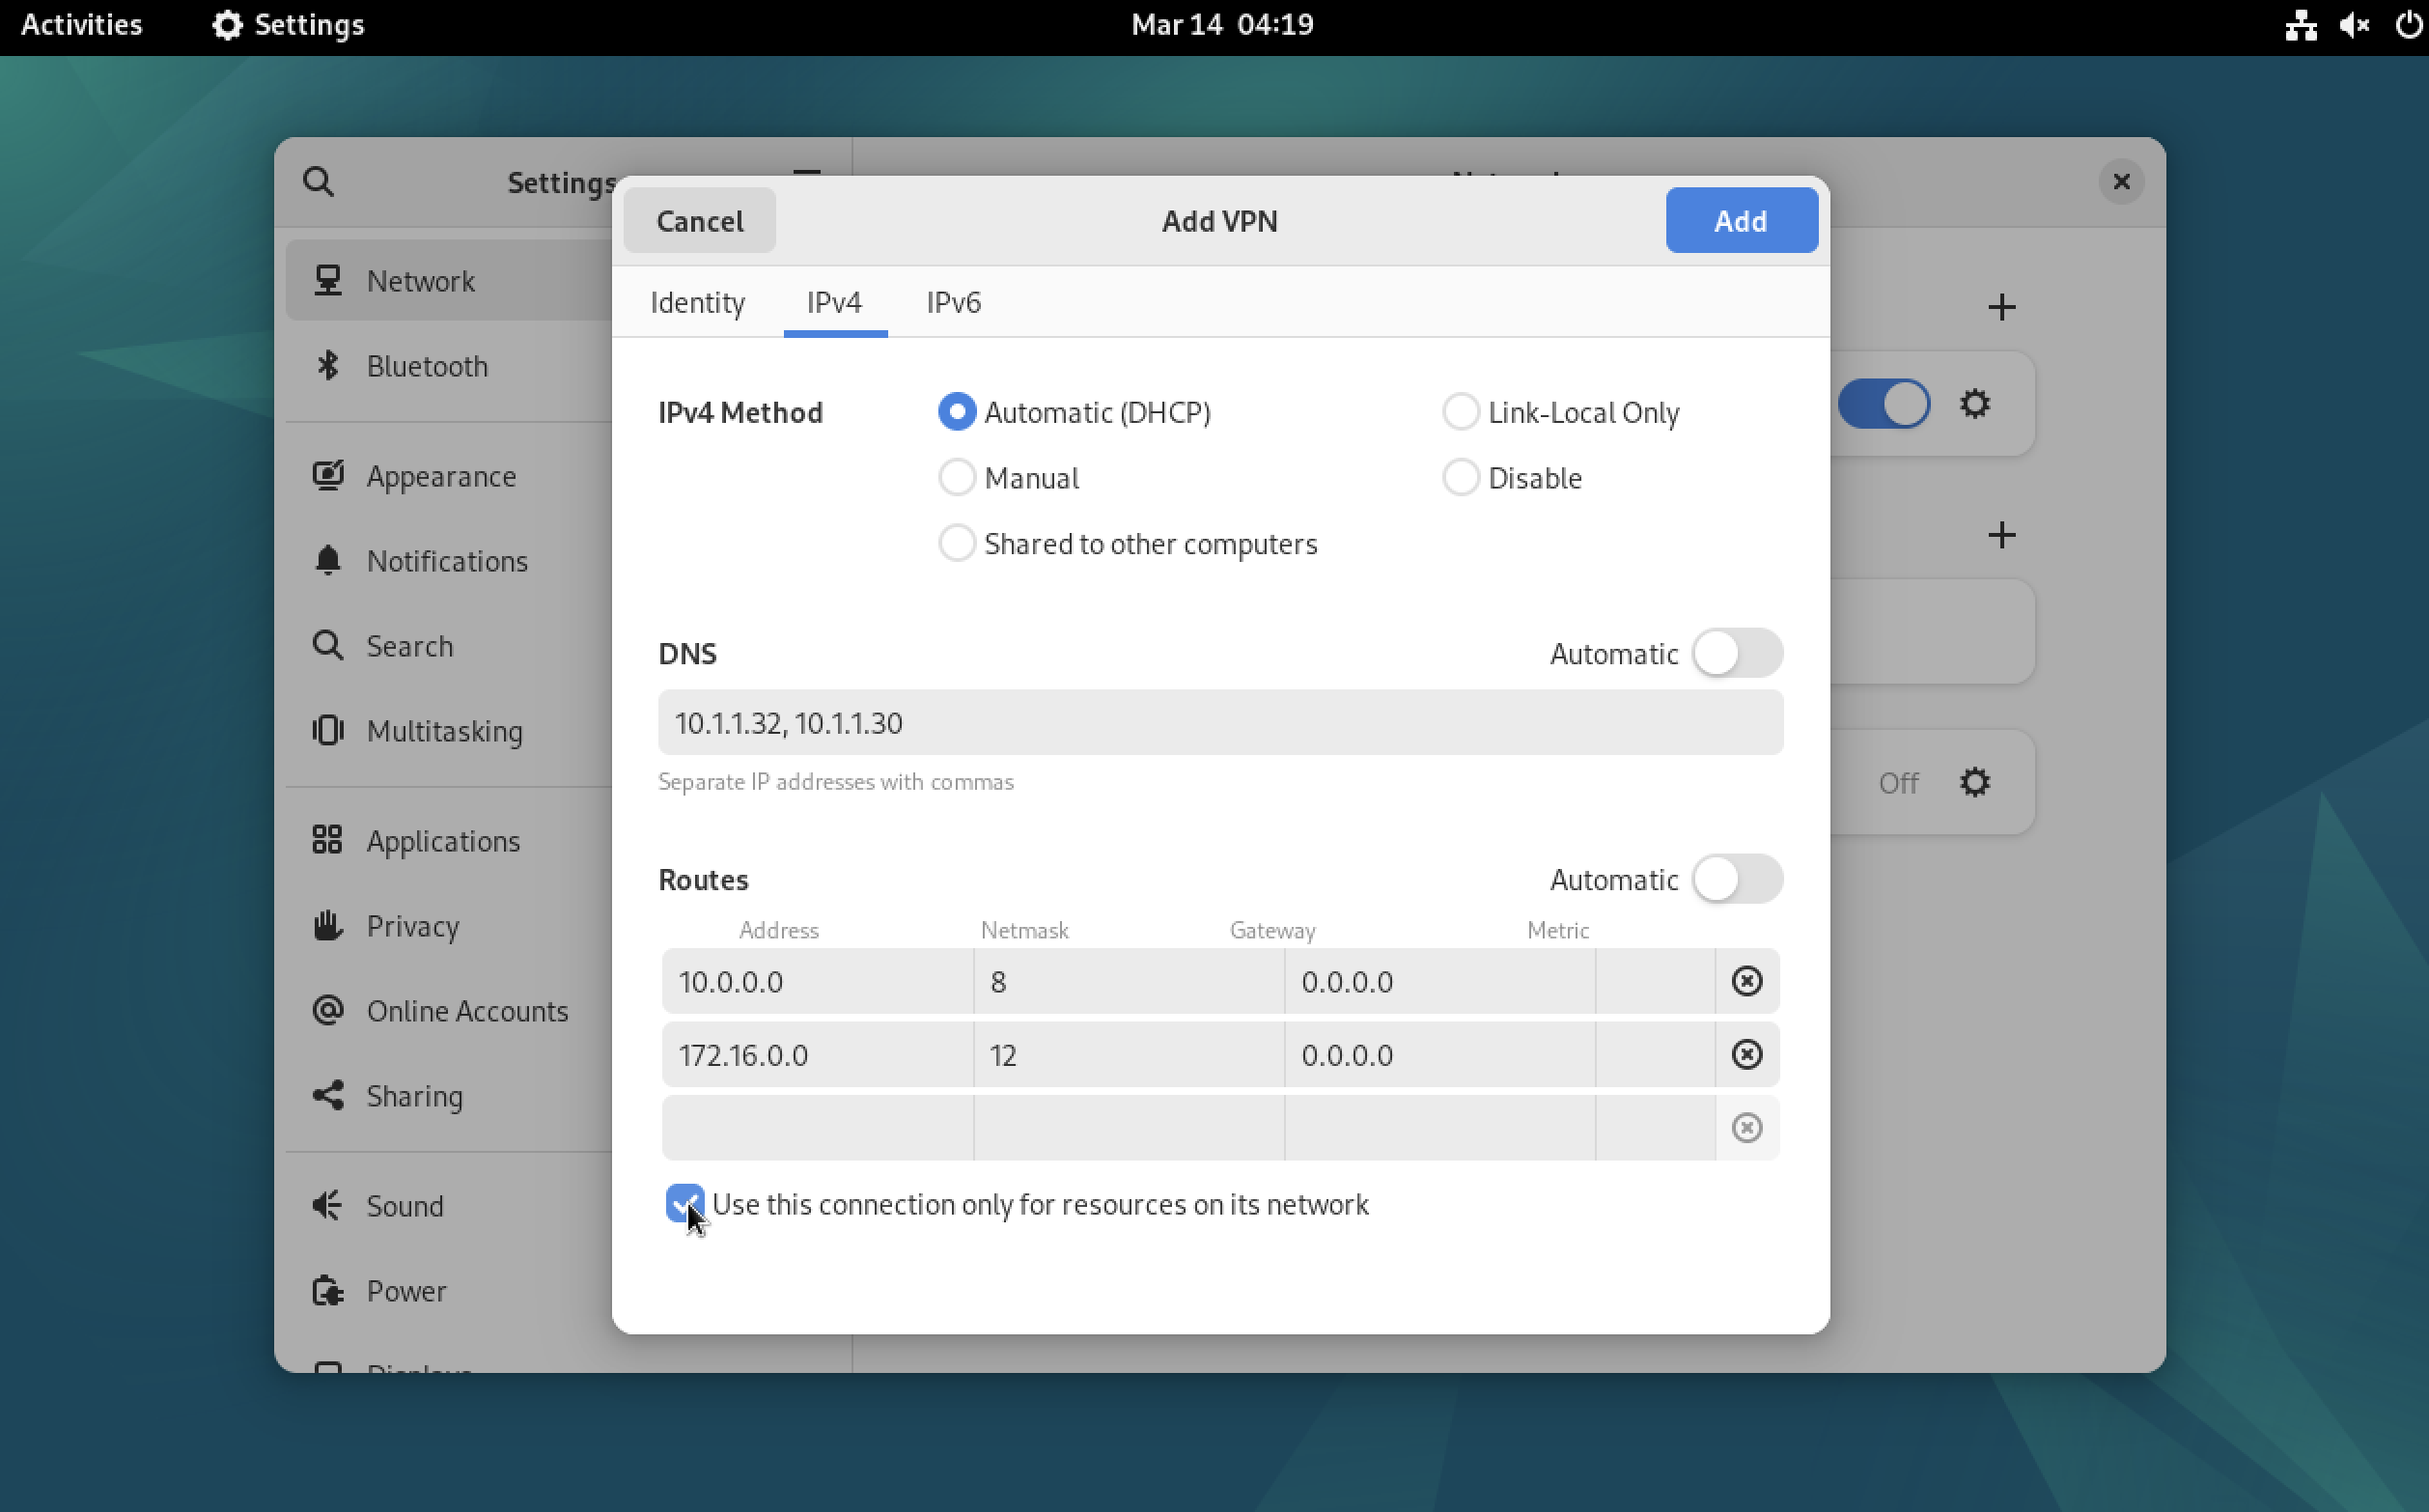
Task: Toggle Routes Automatic switch
Action: (x=1738, y=880)
